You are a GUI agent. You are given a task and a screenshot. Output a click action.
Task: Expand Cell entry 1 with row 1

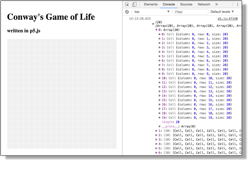click(x=160, y=38)
